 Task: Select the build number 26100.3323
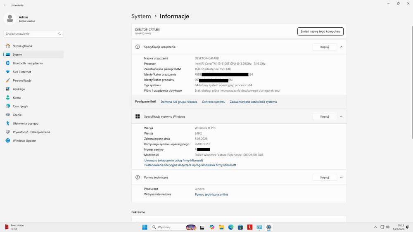coord(202,144)
